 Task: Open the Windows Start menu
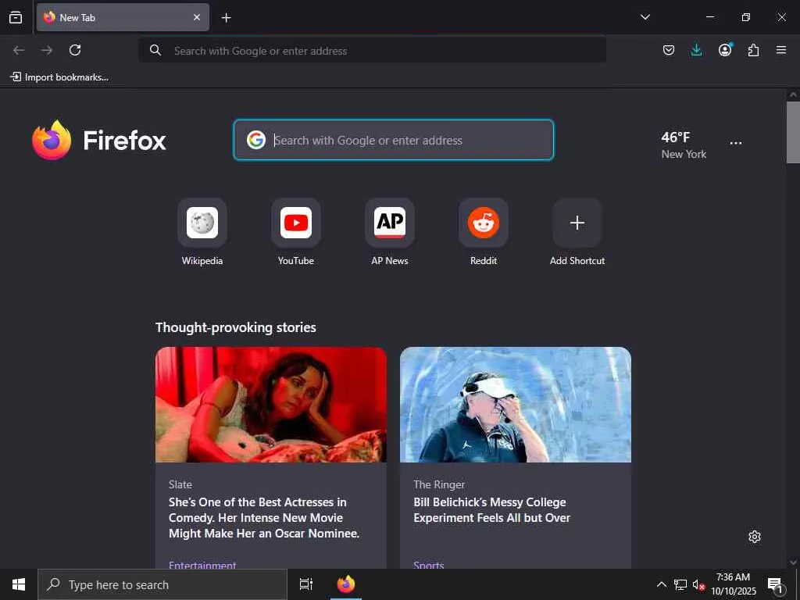pos(19,584)
